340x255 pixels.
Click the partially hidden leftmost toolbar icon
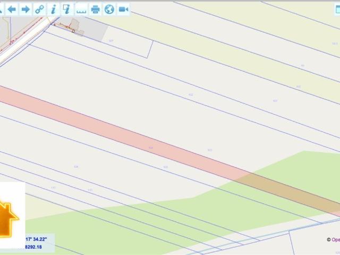(2, 9)
